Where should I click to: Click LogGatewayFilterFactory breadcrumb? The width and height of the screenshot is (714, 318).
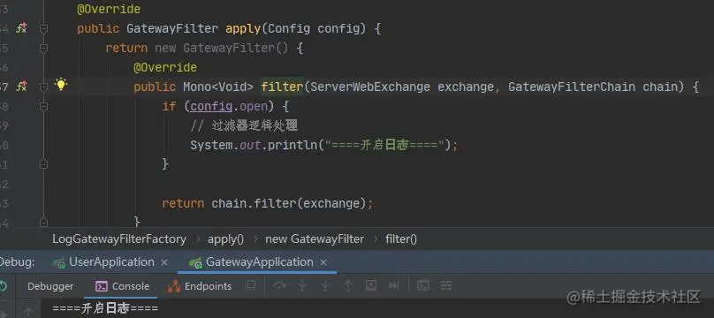pos(119,239)
